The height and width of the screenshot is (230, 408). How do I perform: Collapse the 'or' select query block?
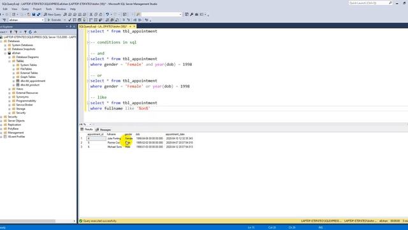89,81
